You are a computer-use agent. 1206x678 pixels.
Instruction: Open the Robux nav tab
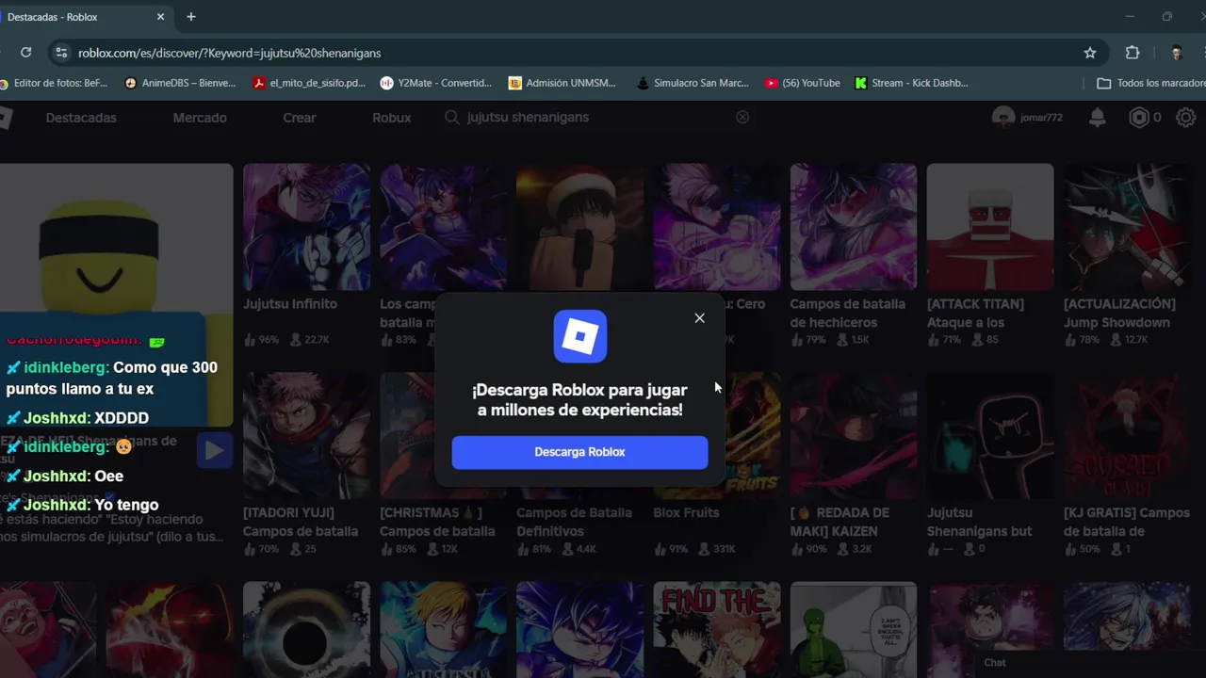[392, 118]
